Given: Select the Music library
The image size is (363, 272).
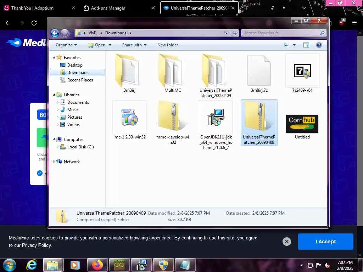Looking at the screenshot, I should (x=73, y=110).
